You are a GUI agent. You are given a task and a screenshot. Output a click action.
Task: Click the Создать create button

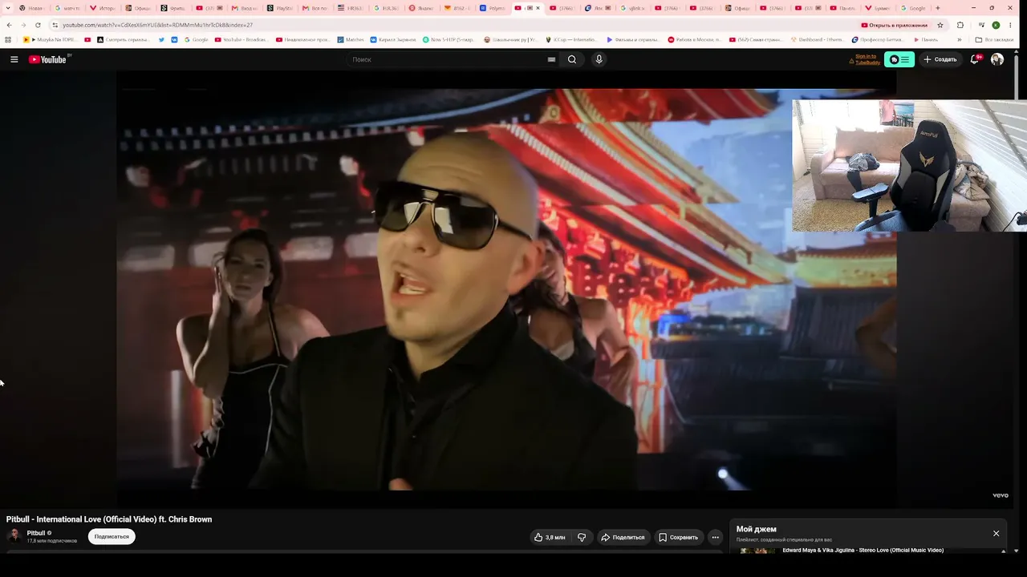[940, 59]
